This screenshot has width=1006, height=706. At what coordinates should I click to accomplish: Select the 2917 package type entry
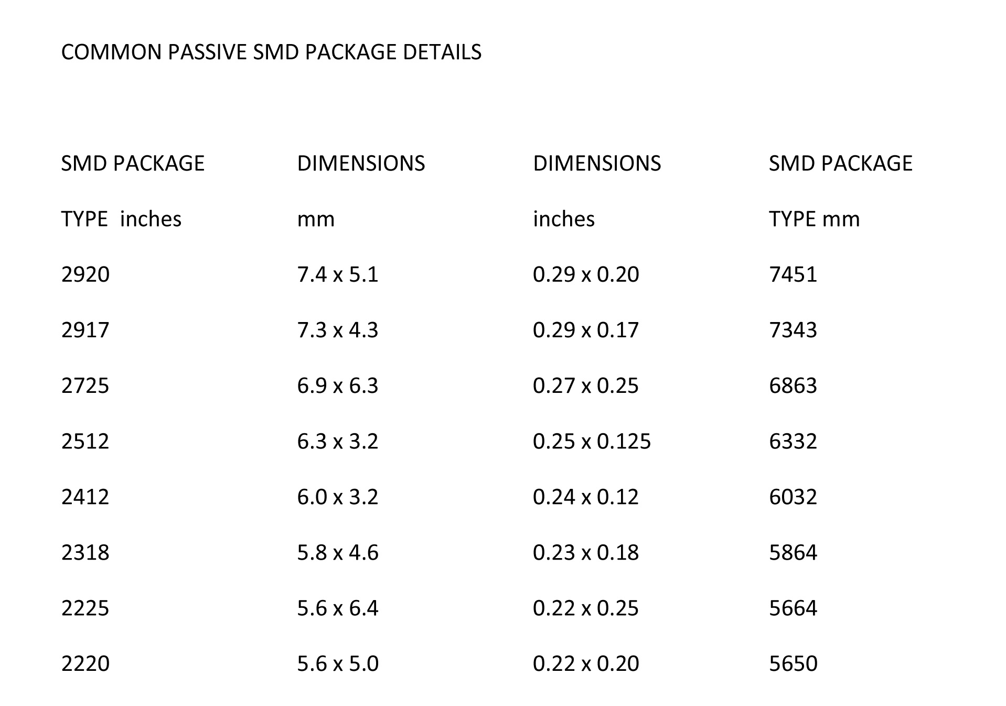point(85,330)
